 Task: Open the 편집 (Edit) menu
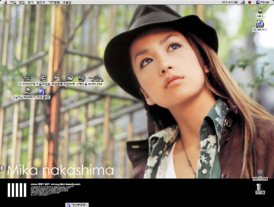point(22,2)
